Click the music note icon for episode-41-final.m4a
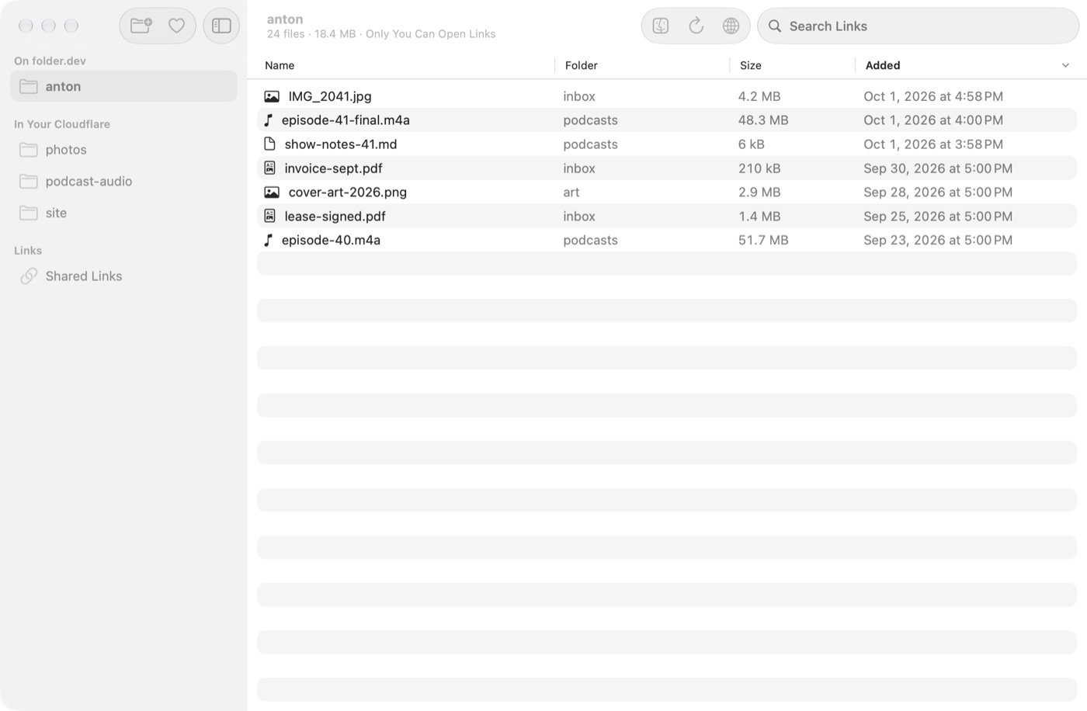Viewport: 1087px width, 711px height. click(x=269, y=120)
